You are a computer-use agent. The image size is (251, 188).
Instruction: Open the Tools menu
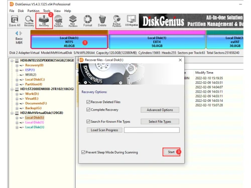coord(47,11)
